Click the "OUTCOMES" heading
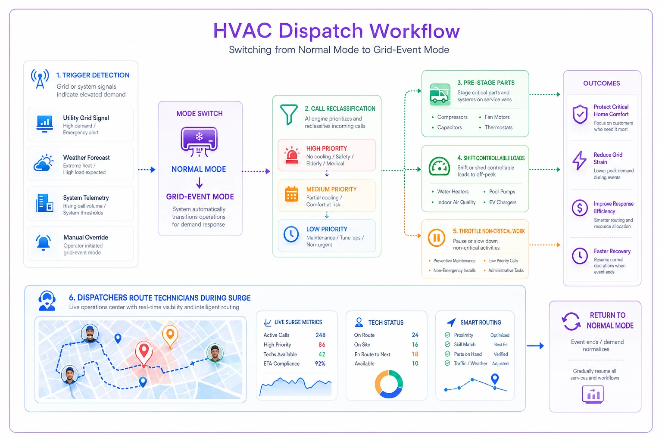 click(x=602, y=84)
